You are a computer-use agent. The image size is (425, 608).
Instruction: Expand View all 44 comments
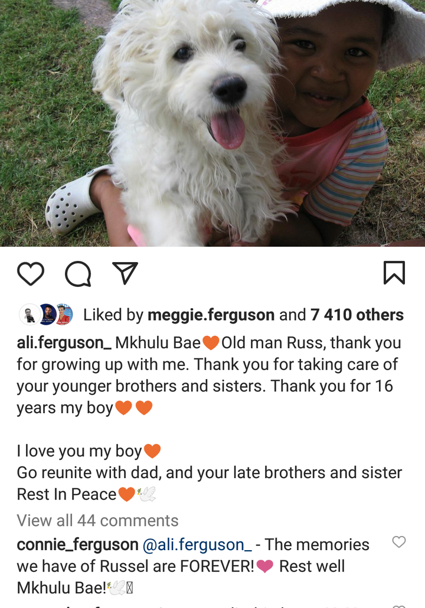[x=97, y=521]
